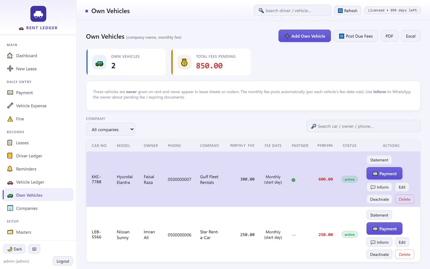
Task: Open Vehicle Expense entry
Action: point(38,106)
